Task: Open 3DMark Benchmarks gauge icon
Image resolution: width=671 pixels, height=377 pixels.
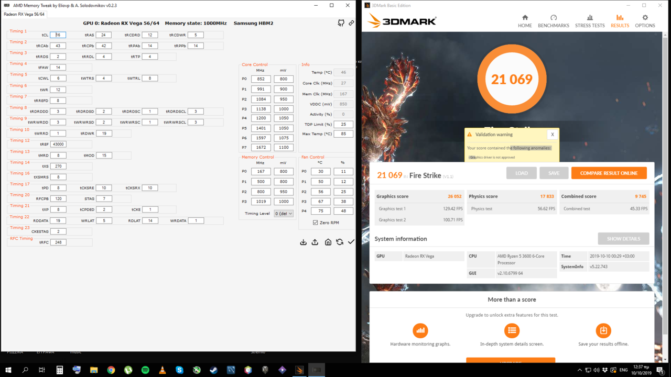Action: 554,18
